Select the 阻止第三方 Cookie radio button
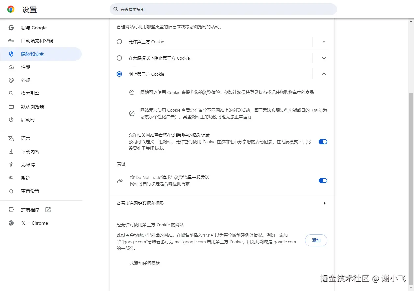414x291 pixels. coord(119,74)
